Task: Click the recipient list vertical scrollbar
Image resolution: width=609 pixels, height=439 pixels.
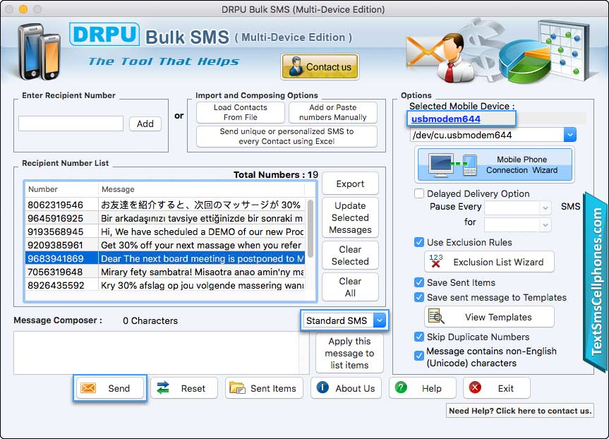Action: [310, 229]
